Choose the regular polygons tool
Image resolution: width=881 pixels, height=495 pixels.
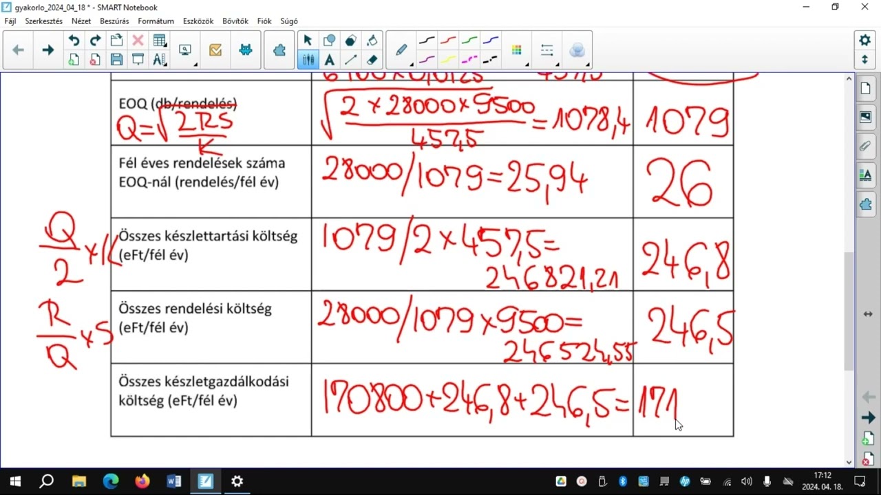pyautogui.click(x=350, y=41)
